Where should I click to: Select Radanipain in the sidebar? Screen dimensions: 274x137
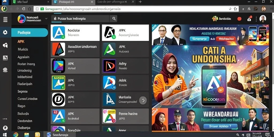(x=25, y=84)
